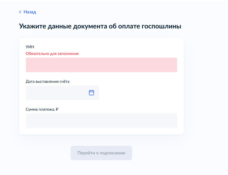Click the Дата выставления счёта label
Screen dimensions: 228x175
click(x=48, y=81)
